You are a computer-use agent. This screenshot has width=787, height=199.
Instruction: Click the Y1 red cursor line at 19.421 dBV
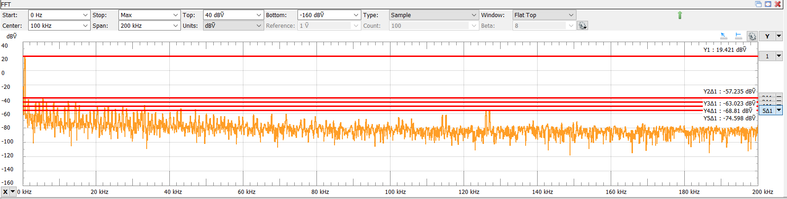point(370,56)
